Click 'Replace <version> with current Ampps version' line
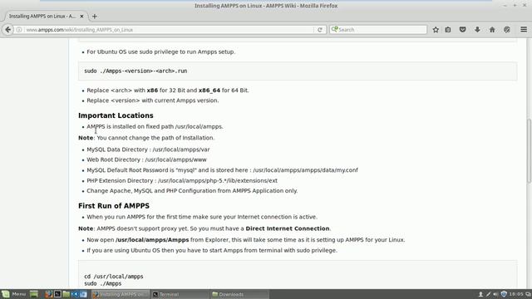 tap(153, 100)
